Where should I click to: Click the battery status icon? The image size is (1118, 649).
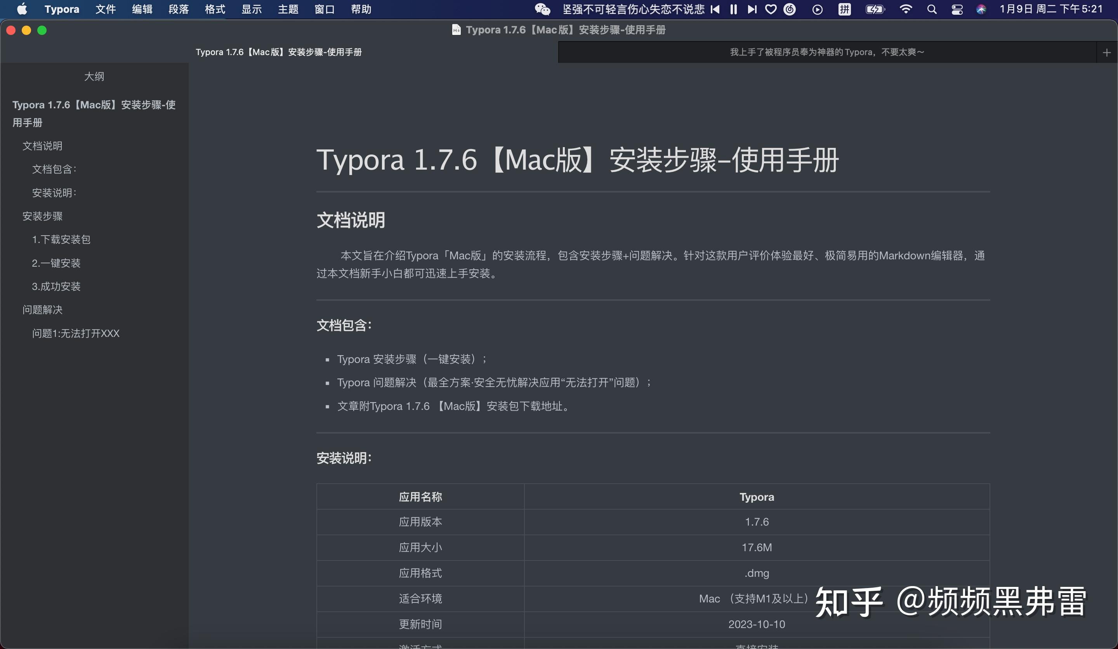(x=875, y=9)
